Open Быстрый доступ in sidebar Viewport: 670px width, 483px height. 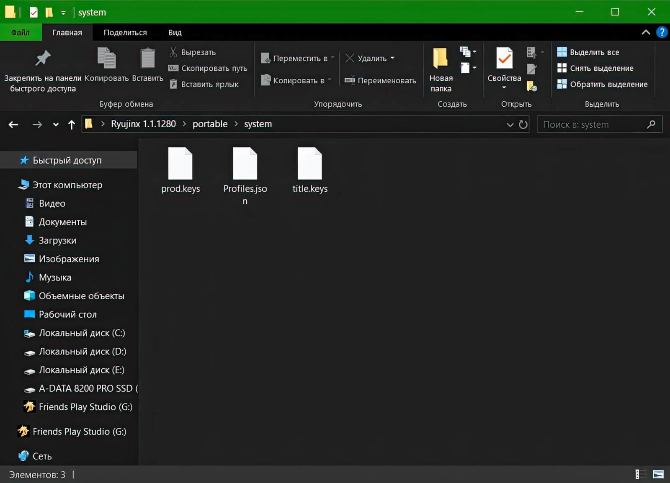click(x=69, y=160)
